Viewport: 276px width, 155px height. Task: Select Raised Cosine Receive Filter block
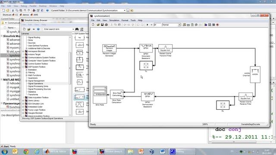(x=245, y=96)
